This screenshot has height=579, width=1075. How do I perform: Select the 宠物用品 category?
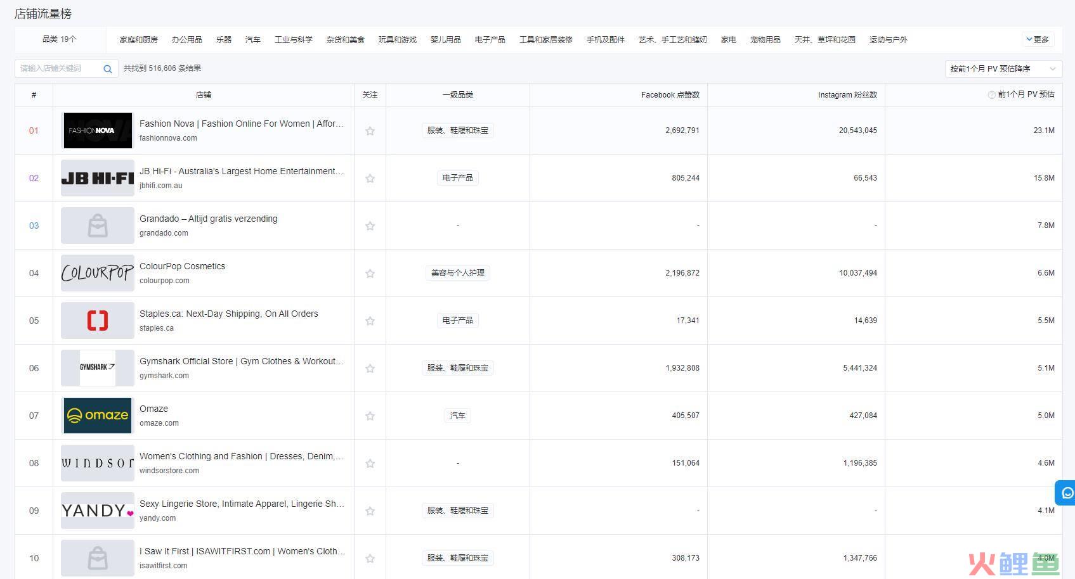tap(766, 39)
